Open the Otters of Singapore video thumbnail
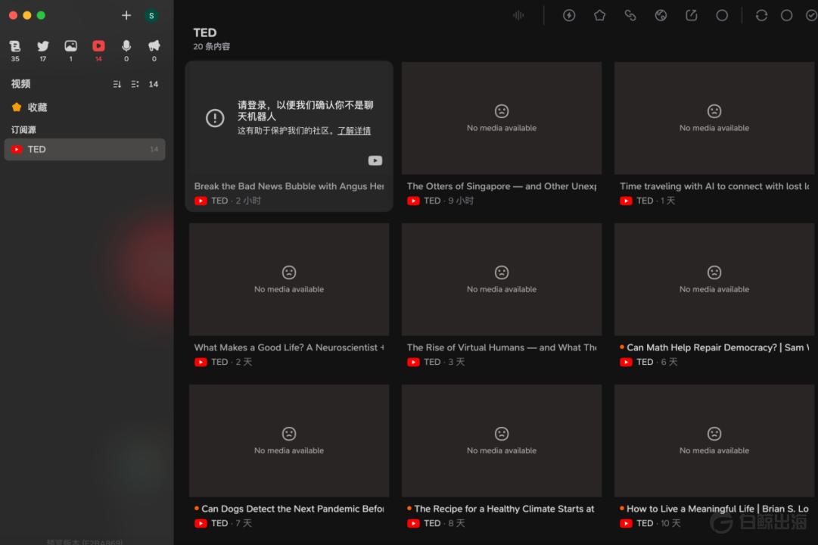 pyautogui.click(x=501, y=119)
